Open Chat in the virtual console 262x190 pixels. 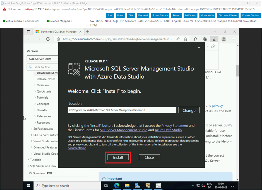tap(131, 15)
